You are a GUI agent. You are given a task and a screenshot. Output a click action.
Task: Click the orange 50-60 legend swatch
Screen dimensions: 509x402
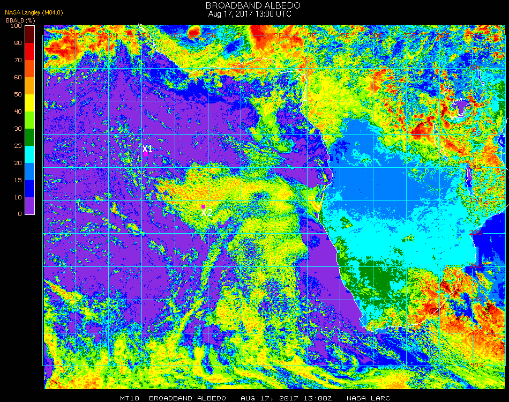(x=30, y=86)
